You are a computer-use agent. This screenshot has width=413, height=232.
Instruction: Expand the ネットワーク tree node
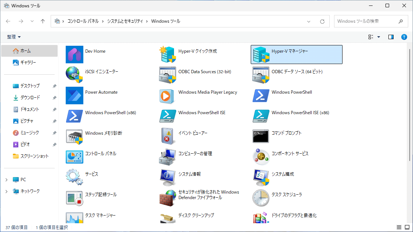pos(6,192)
